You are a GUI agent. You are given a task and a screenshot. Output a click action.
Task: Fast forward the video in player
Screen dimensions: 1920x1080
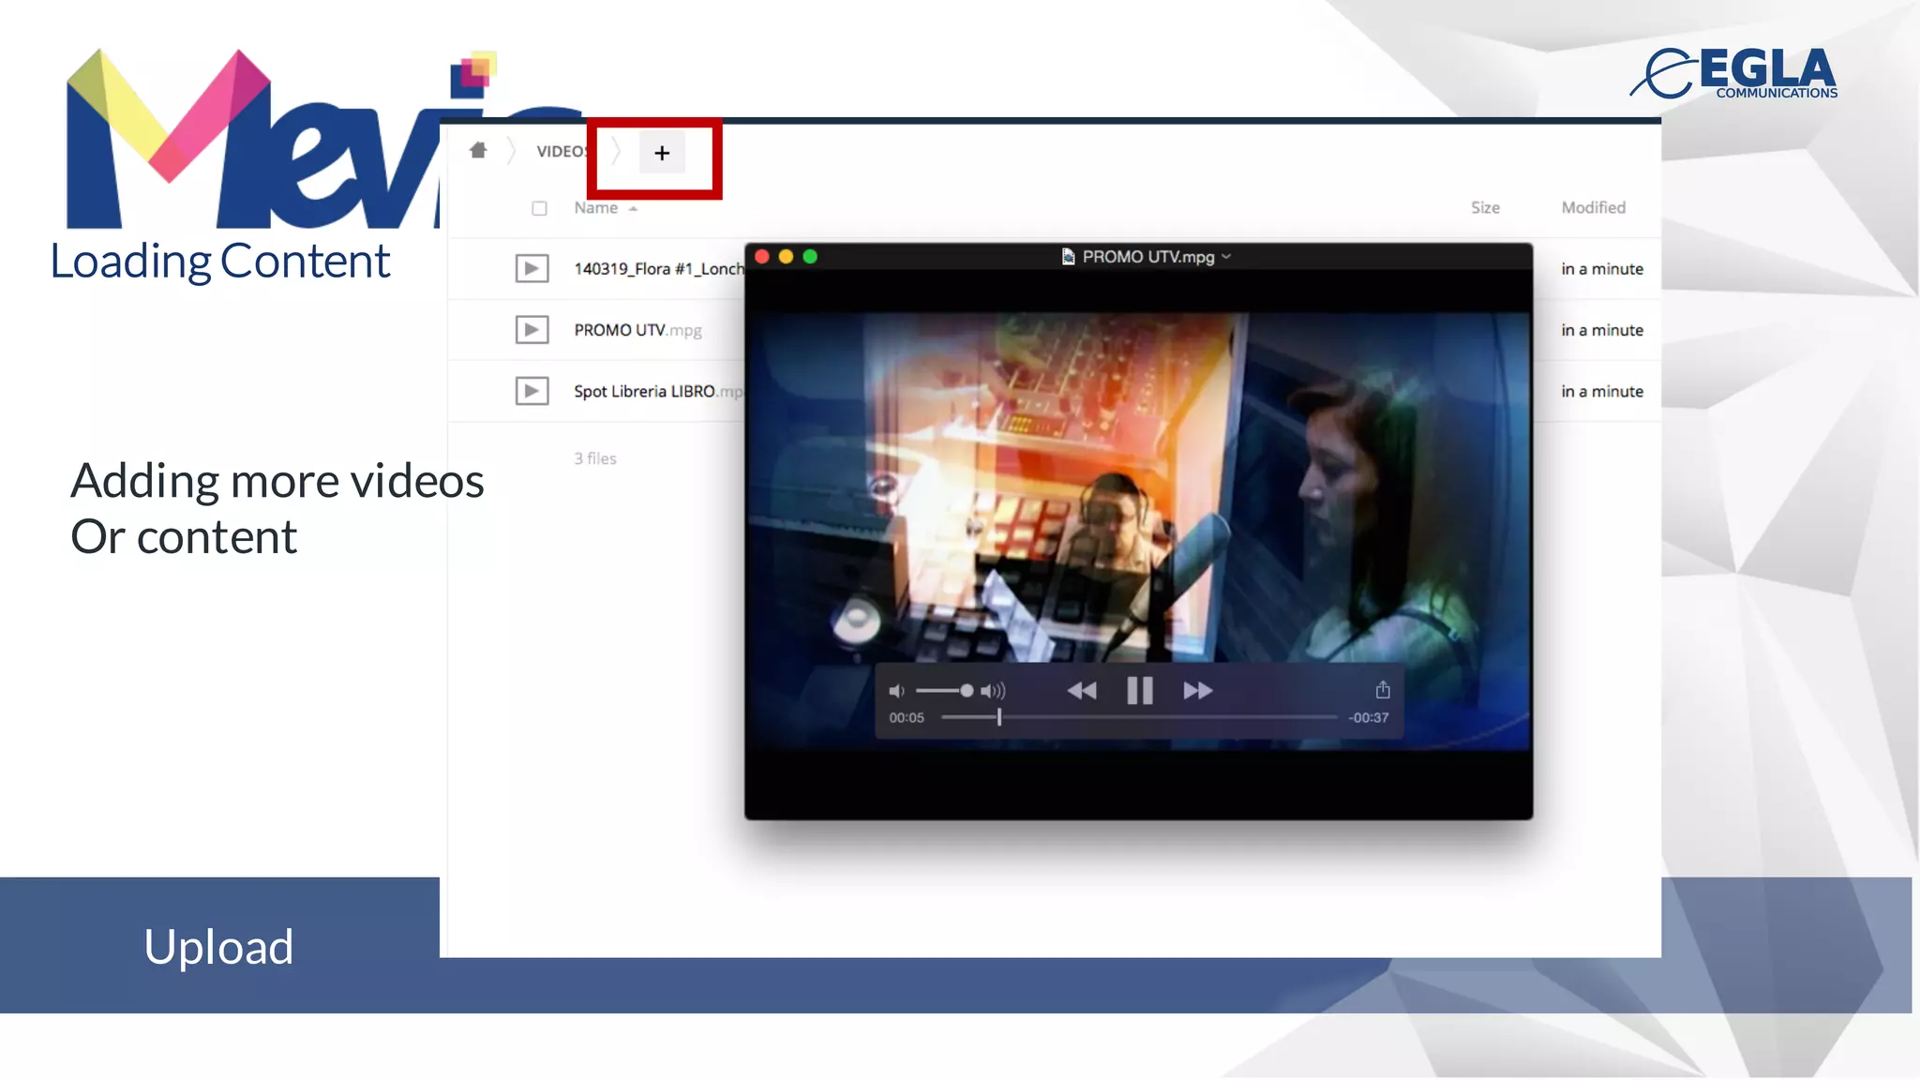click(1197, 691)
